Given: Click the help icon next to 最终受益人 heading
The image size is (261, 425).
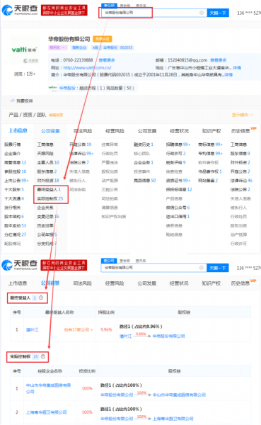Looking at the screenshot, I should pos(41,297).
